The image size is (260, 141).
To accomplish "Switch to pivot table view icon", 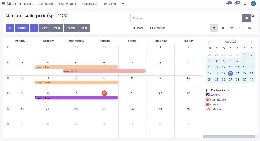I will click(x=241, y=28).
